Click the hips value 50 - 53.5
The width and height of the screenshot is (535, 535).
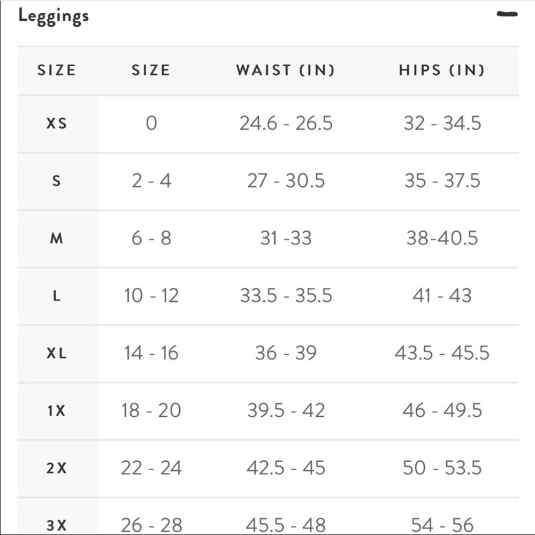click(x=442, y=468)
